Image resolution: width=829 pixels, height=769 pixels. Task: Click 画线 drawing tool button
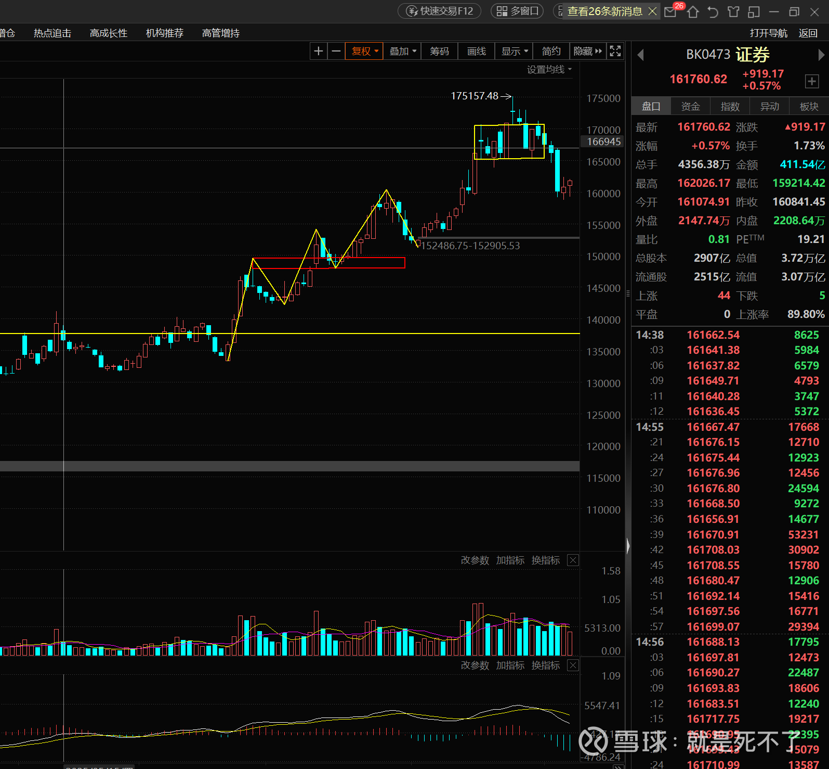477,51
